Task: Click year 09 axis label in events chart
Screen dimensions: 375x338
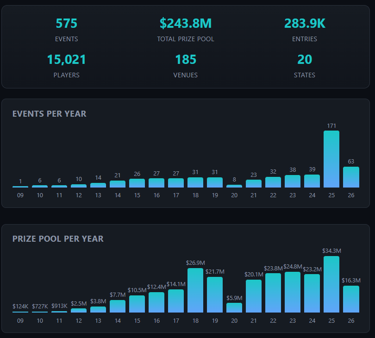Action: [x=20, y=195]
